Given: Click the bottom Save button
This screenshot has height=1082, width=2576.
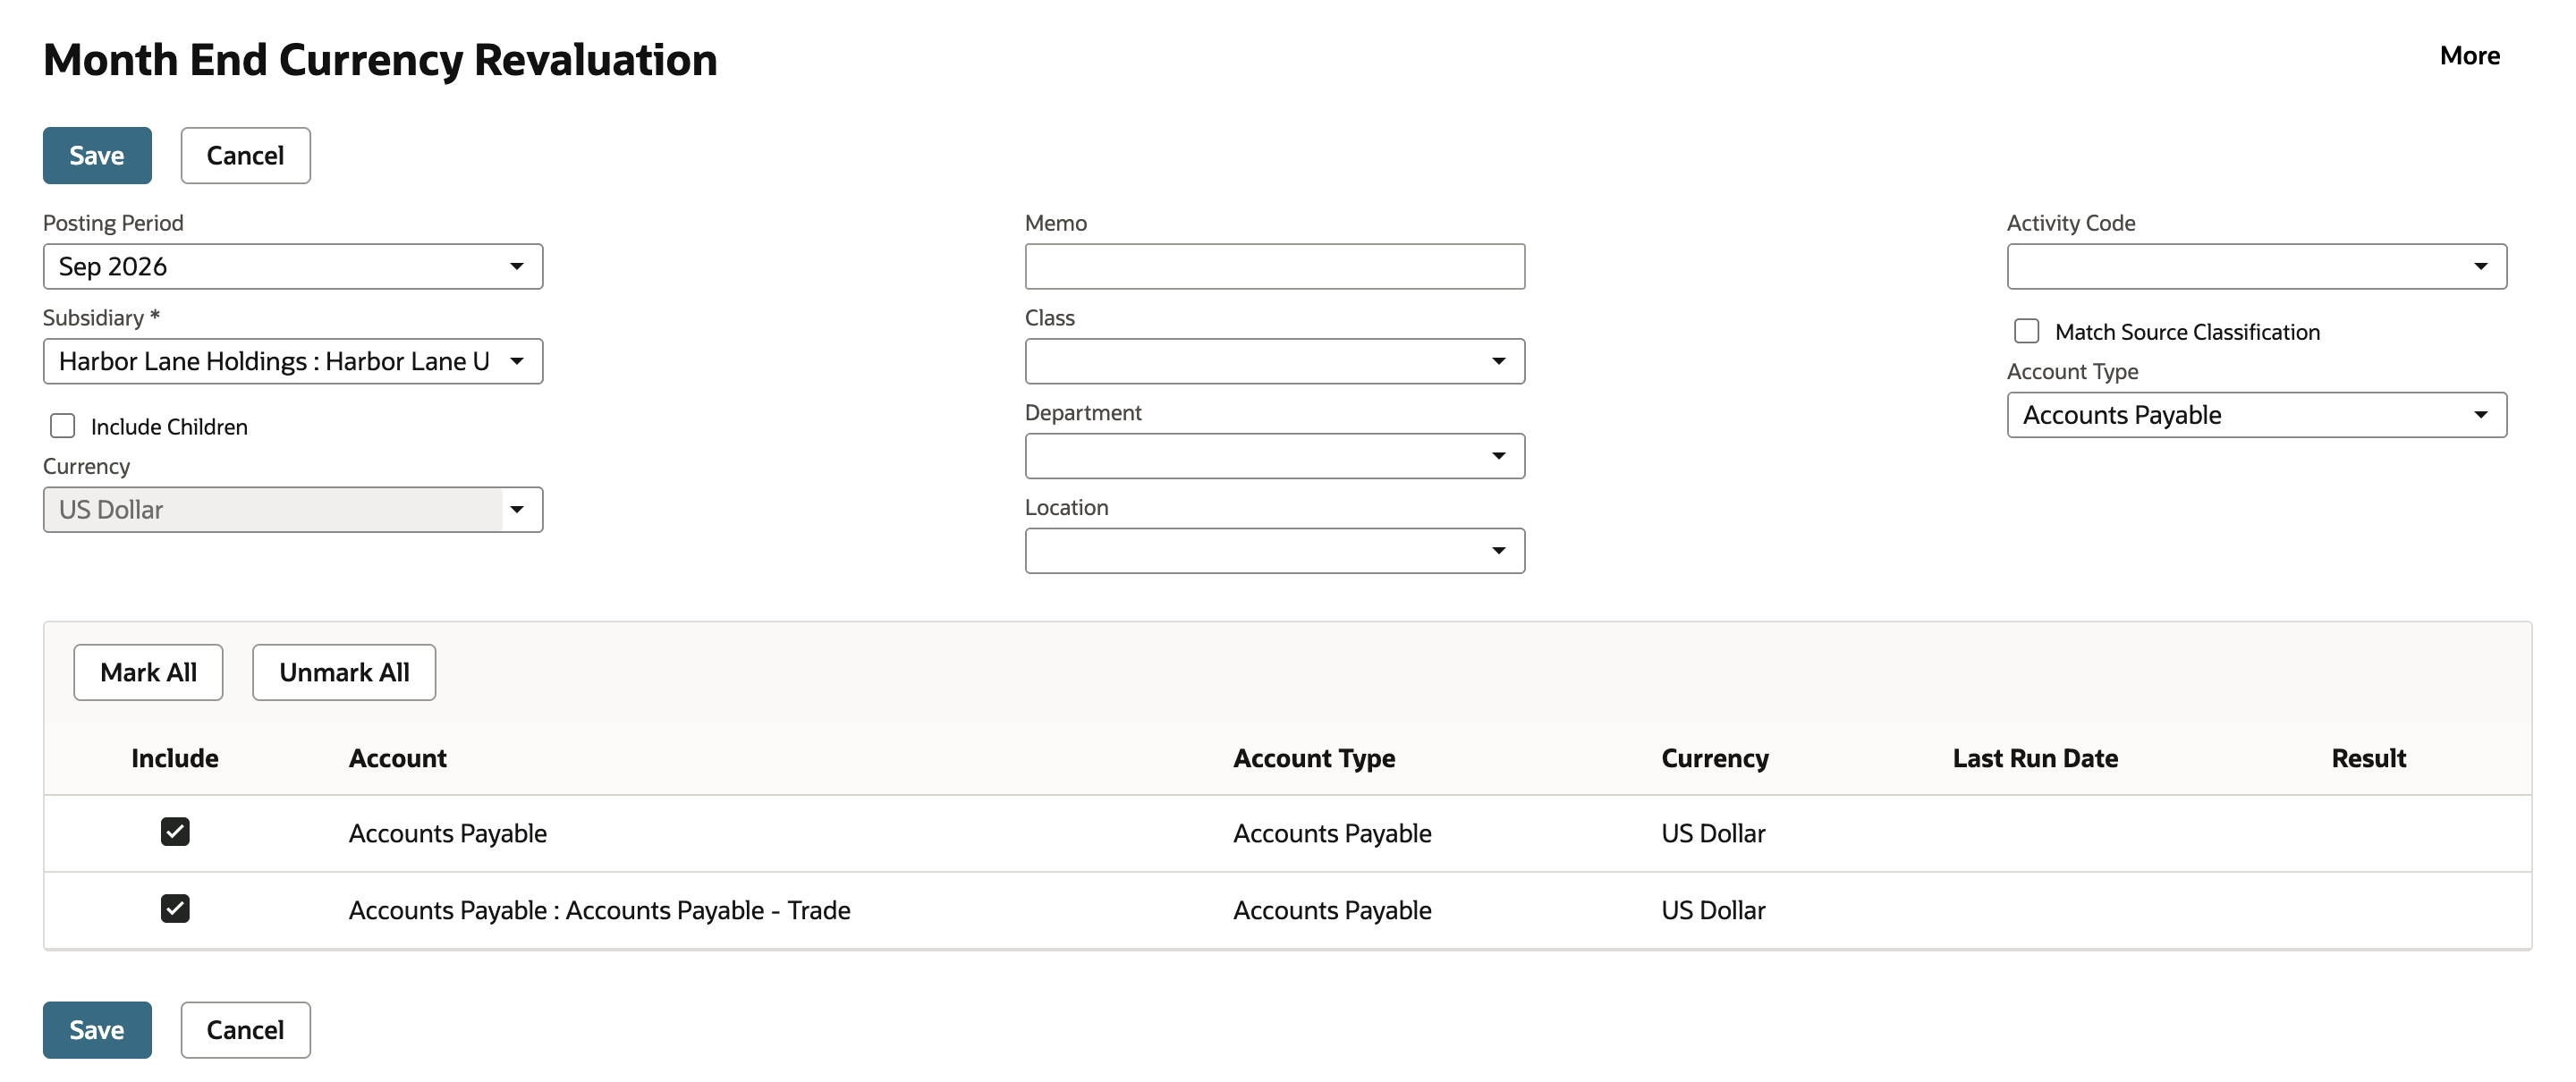Looking at the screenshot, I should [97, 1029].
